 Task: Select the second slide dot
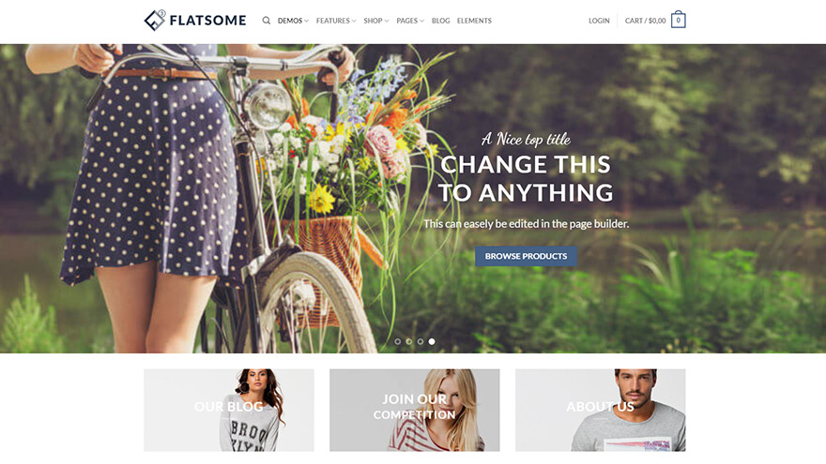(x=409, y=341)
